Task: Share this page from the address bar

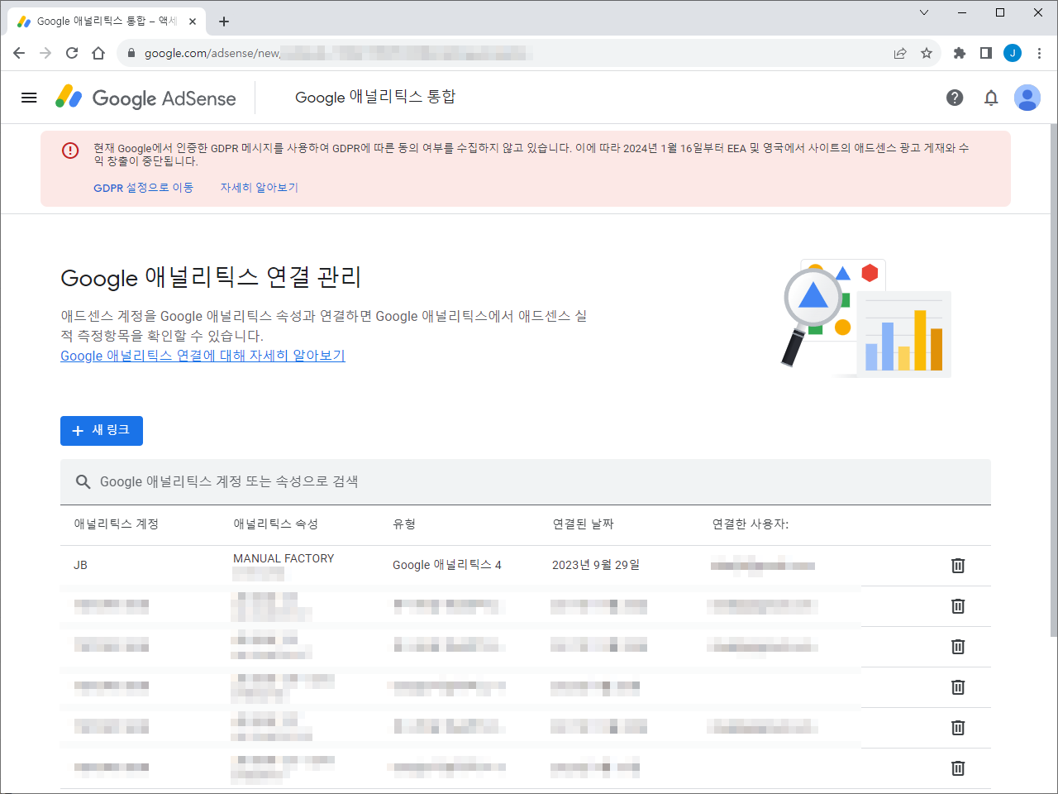Action: (x=900, y=53)
